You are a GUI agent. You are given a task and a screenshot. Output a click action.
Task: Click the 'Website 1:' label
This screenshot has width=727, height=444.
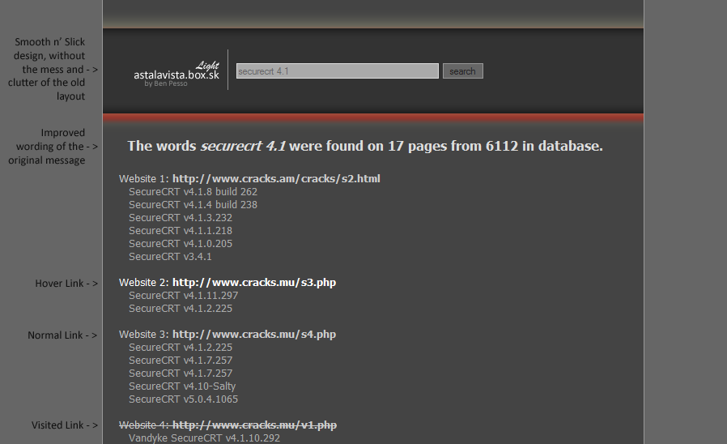144,178
